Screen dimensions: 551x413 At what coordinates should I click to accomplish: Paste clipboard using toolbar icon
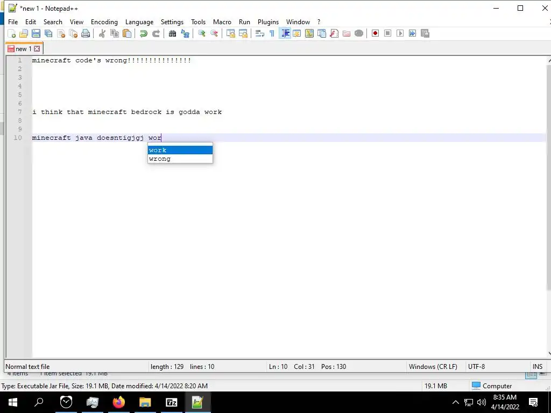[x=127, y=33]
